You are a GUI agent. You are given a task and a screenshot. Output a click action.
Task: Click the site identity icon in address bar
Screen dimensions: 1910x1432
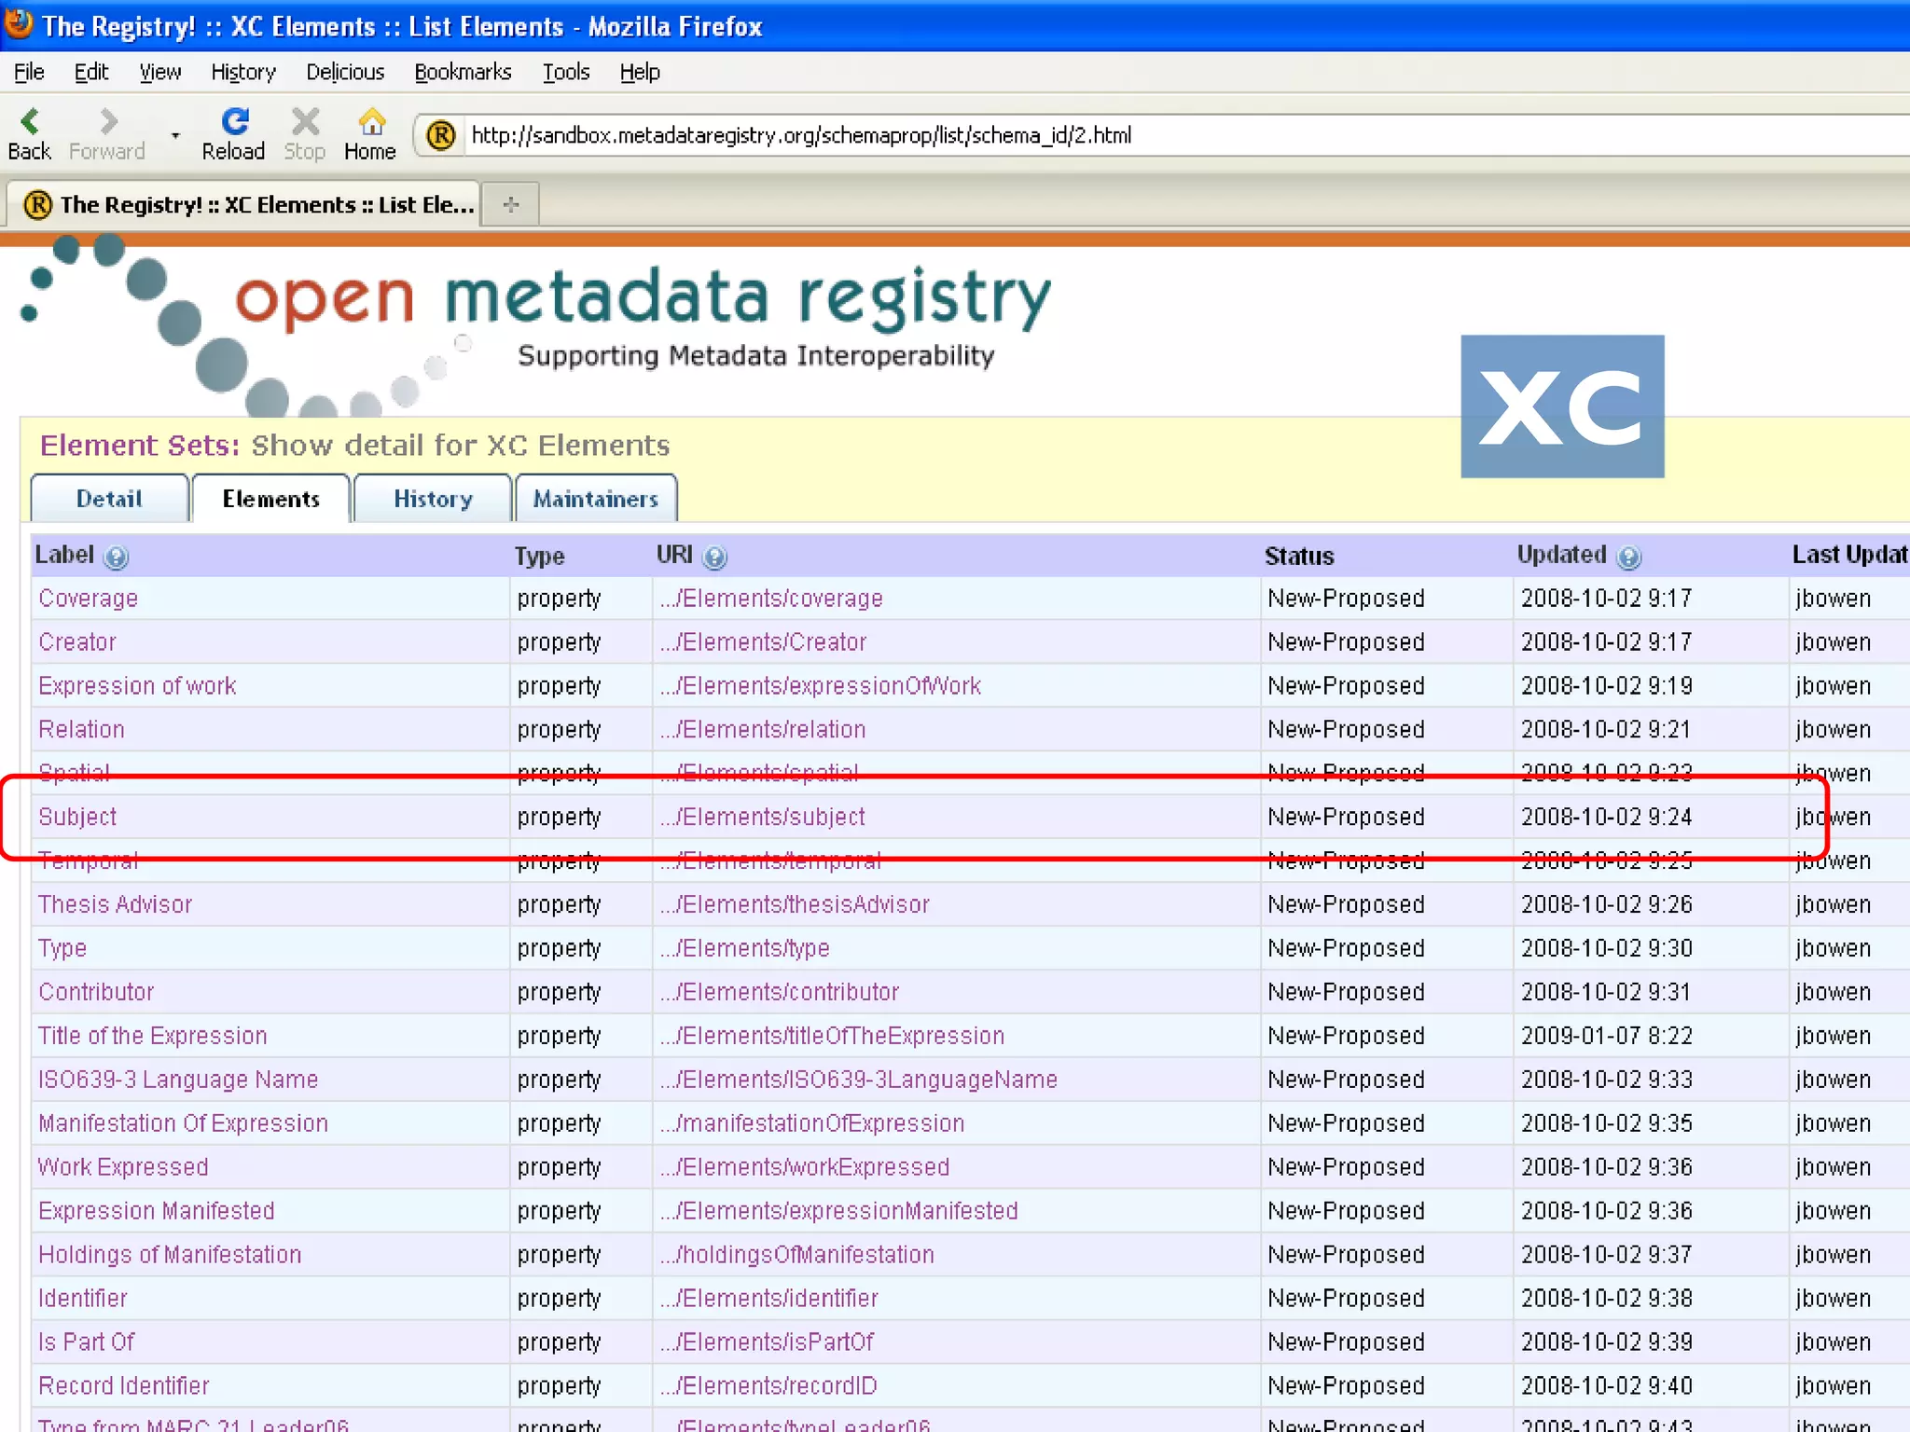pos(441,136)
